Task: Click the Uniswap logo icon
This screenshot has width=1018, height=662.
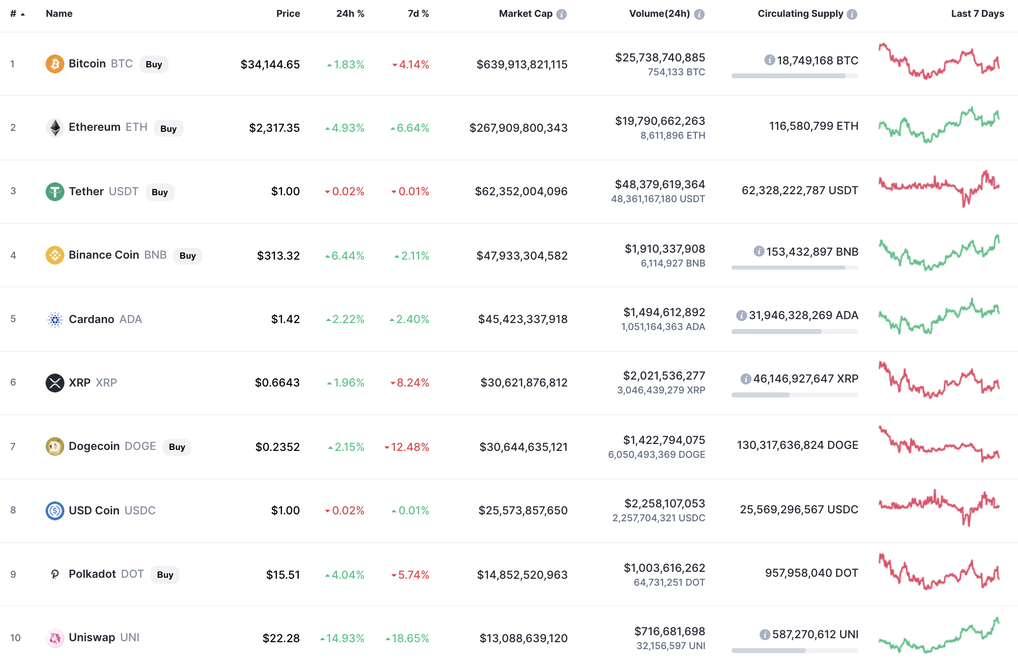Action: [55, 638]
